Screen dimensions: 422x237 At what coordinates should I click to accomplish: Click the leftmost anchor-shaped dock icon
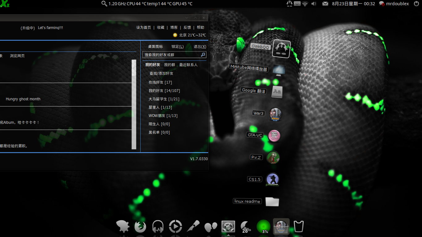(x=123, y=227)
